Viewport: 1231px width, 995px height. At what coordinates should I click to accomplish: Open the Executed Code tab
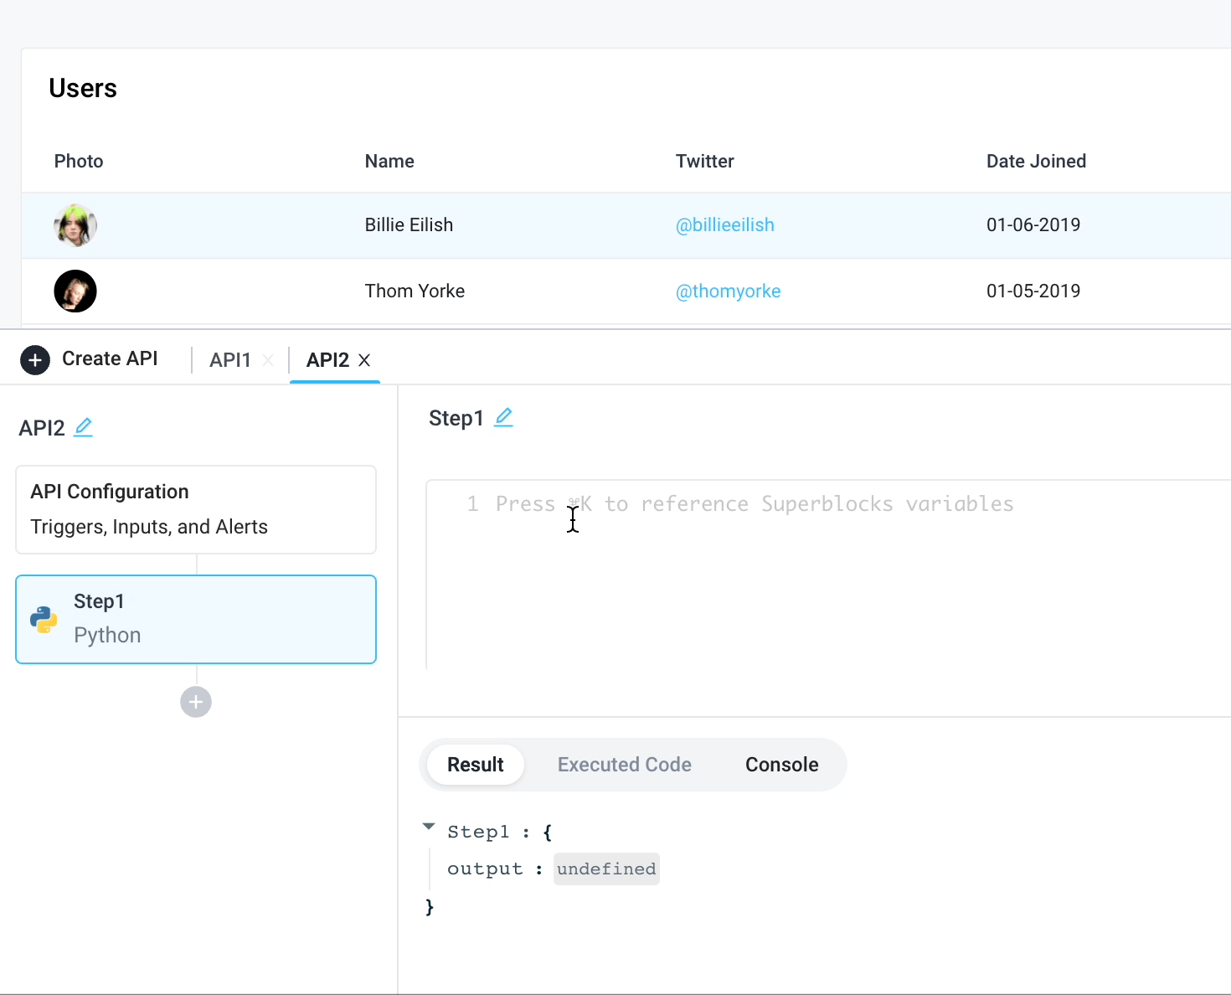(x=624, y=765)
